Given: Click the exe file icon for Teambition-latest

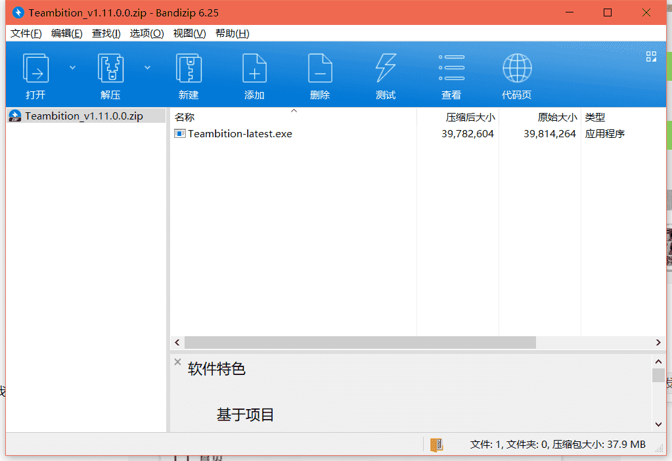Looking at the screenshot, I should coord(179,134).
